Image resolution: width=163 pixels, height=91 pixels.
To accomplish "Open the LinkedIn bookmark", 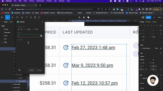I will [x=26, y=13].
